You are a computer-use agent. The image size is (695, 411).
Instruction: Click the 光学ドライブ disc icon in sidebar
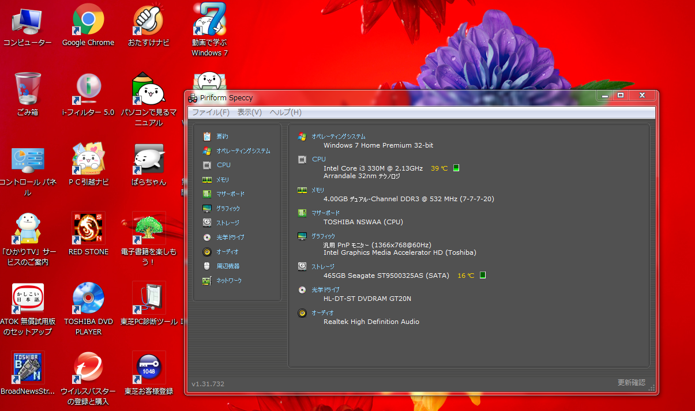207,237
